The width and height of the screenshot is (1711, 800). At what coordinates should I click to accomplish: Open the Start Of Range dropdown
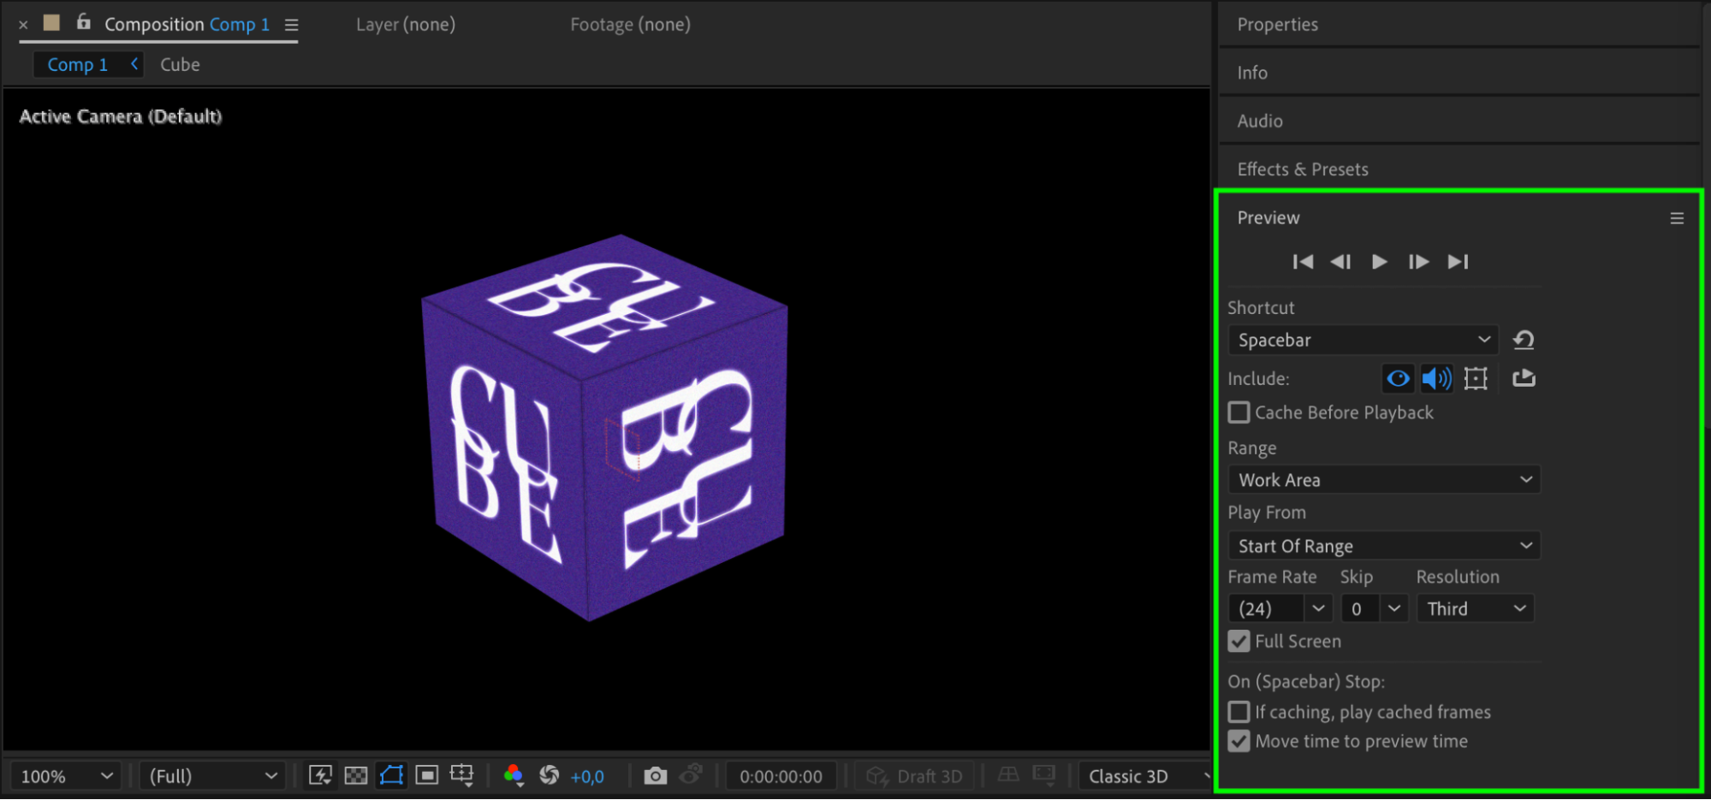(1384, 546)
